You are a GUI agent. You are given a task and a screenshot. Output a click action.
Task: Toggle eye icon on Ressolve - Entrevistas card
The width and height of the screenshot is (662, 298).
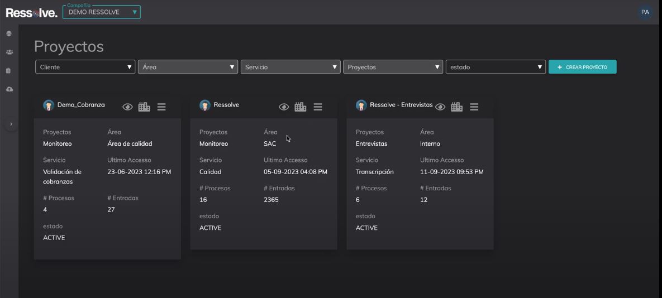pos(440,107)
